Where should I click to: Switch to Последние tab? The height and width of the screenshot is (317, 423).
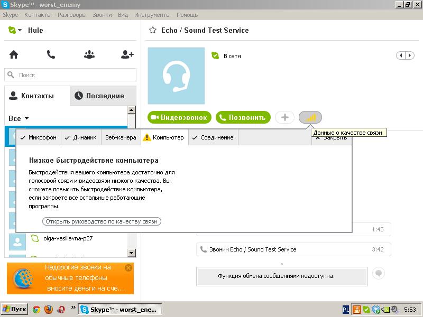(103, 96)
